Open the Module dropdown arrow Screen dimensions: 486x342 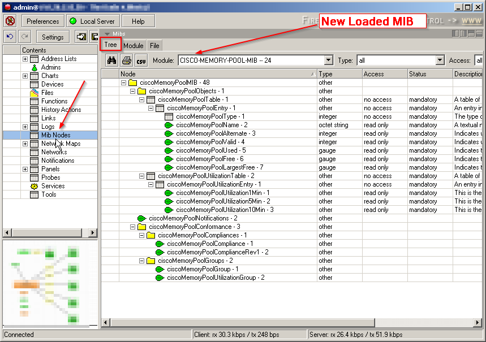[329, 60]
